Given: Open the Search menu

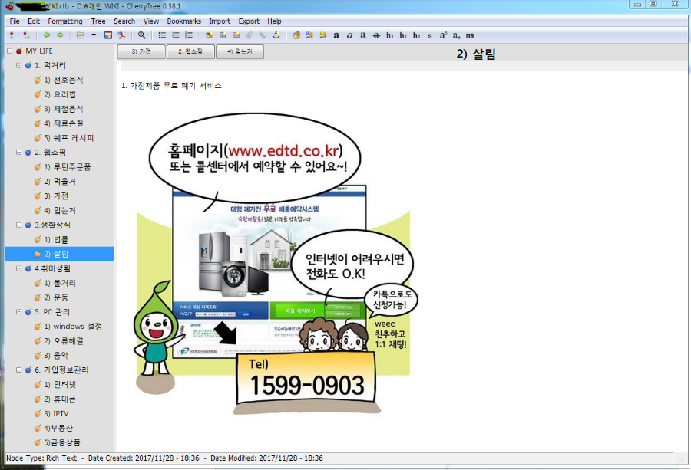Looking at the screenshot, I should (x=124, y=21).
